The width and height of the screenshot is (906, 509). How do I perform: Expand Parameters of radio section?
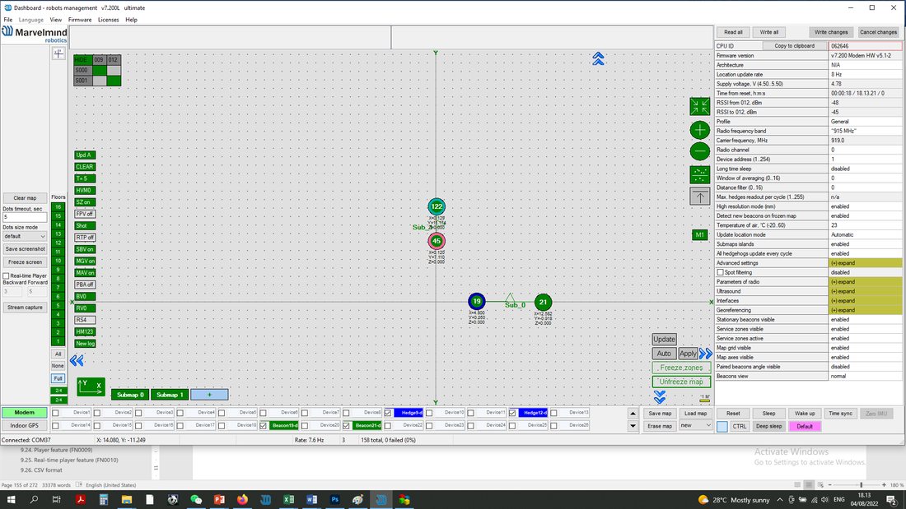865,282
